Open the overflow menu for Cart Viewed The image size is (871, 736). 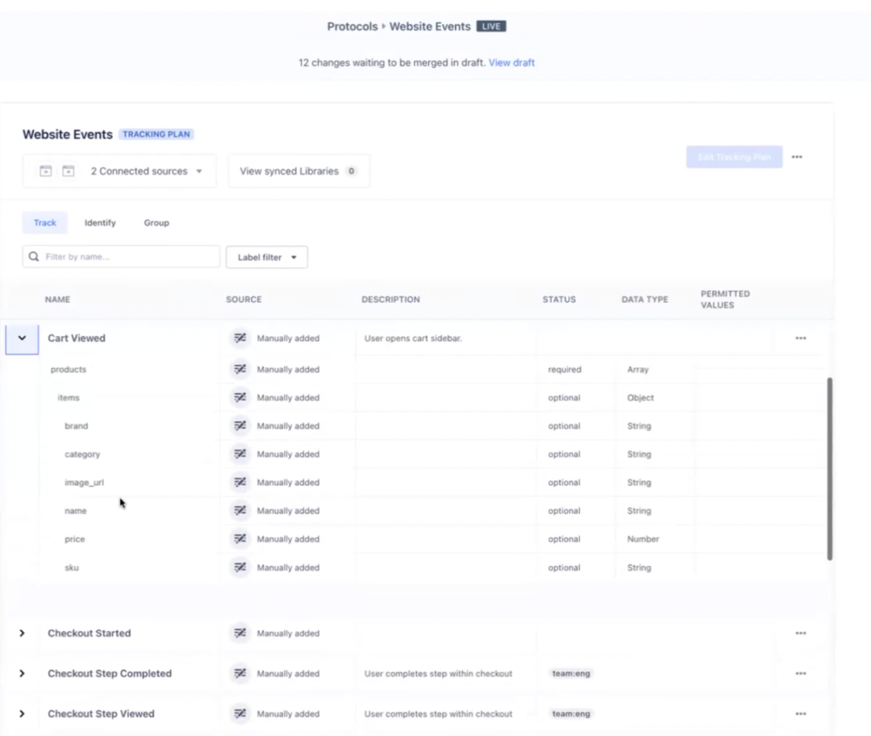800,338
